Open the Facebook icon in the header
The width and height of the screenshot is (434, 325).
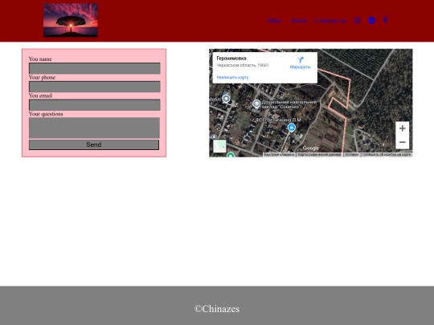coord(385,20)
